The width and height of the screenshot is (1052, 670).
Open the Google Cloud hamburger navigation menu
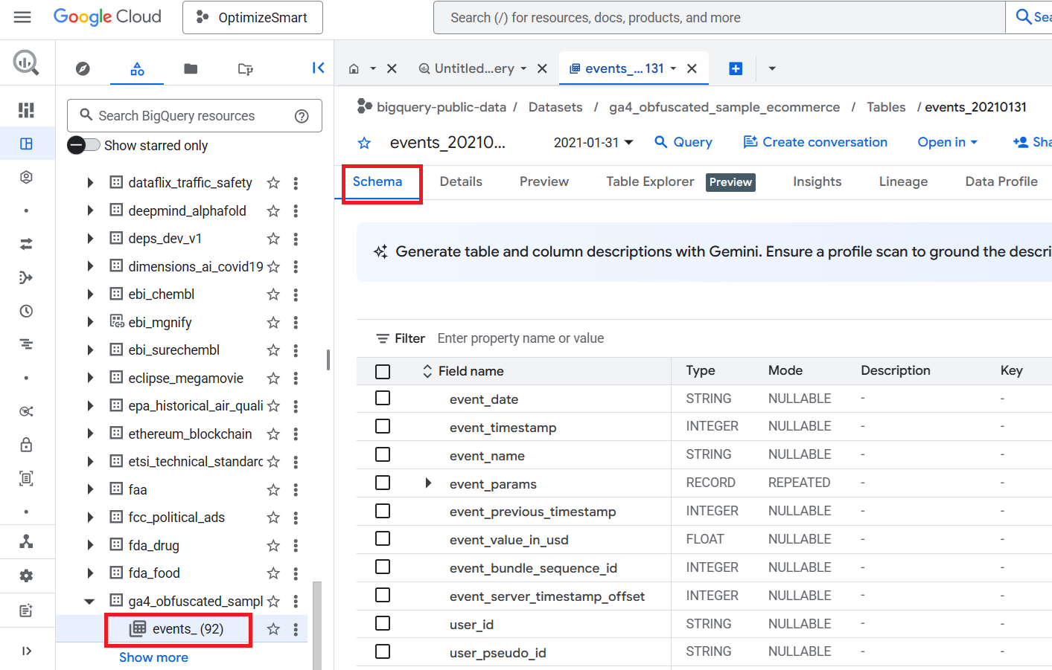(x=22, y=17)
